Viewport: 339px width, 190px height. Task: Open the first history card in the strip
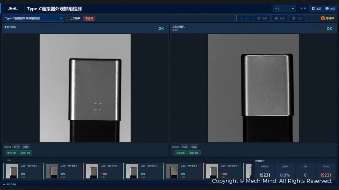[23, 171]
